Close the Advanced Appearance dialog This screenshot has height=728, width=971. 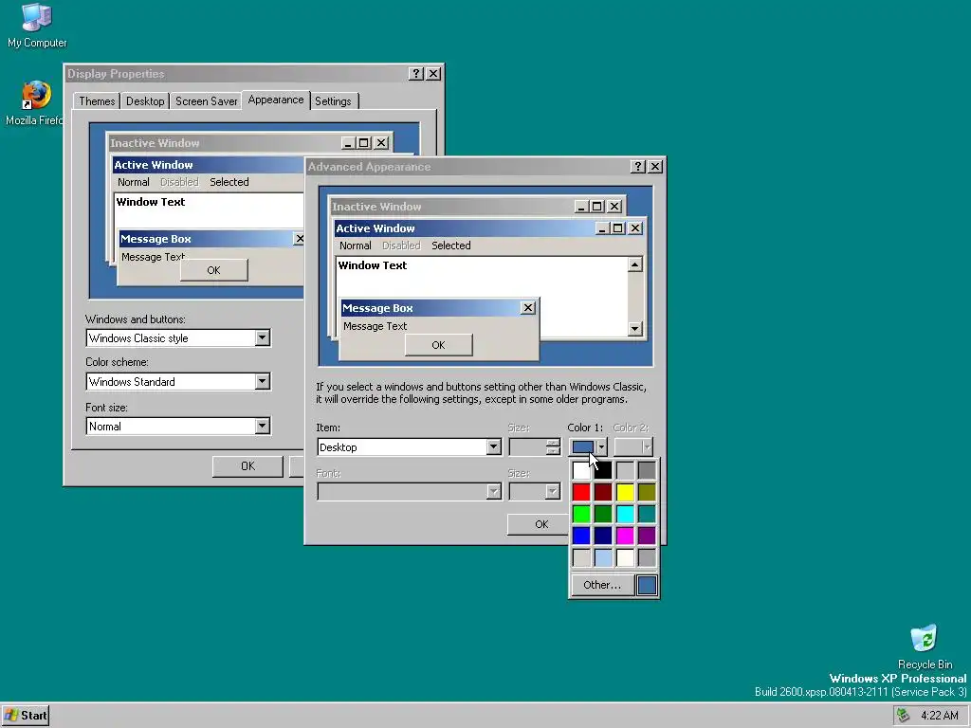655,167
